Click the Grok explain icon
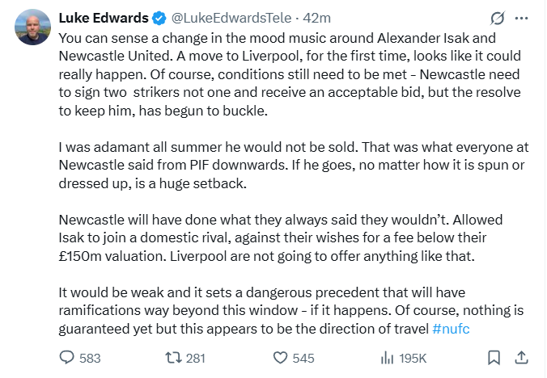The width and height of the screenshot is (547, 378). point(497,18)
